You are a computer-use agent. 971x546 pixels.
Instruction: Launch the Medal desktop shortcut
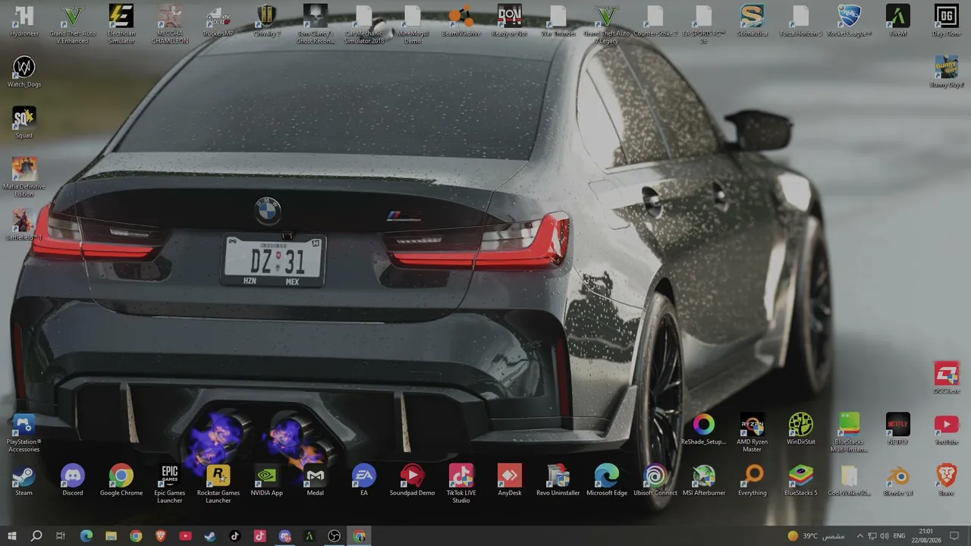coord(316,481)
